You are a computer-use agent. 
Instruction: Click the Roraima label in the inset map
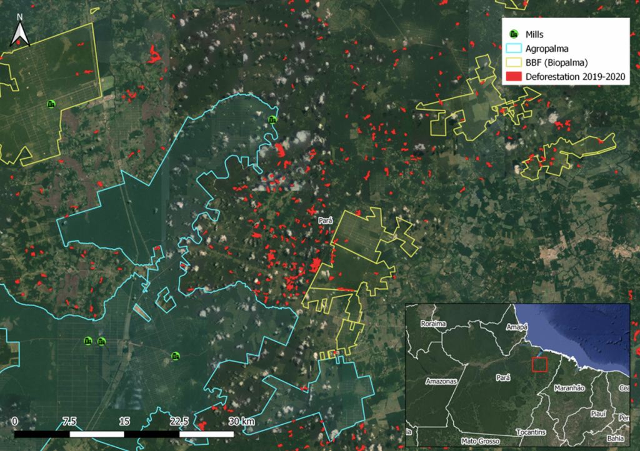pos(431,324)
